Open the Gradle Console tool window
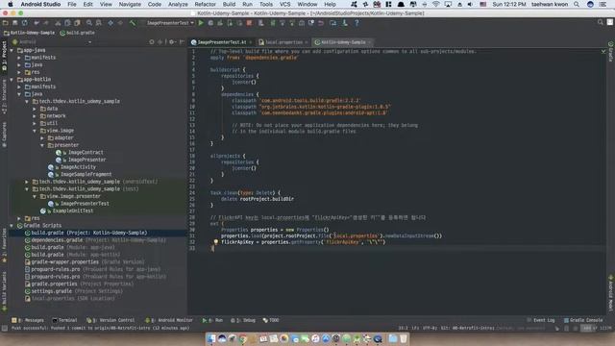The width and height of the screenshot is (615, 346). pyautogui.click(x=583, y=320)
